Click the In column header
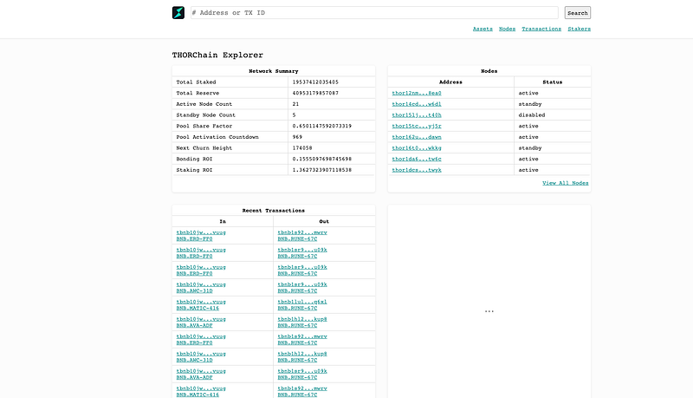 [x=223, y=222]
